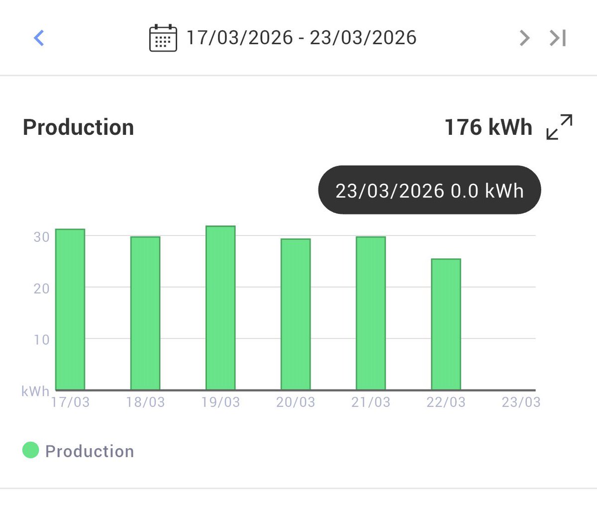Viewport: 597px width, 511px height.
Task: Click the 20/03 axis date label
Action: [x=296, y=402]
